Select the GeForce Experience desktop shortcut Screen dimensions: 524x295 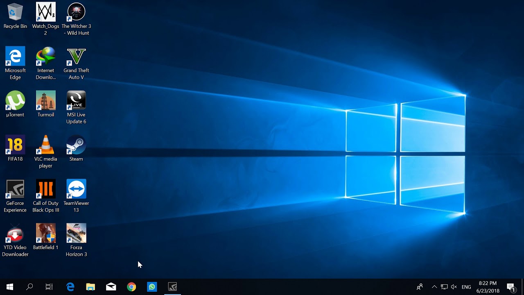pyautogui.click(x=15, y=196)
